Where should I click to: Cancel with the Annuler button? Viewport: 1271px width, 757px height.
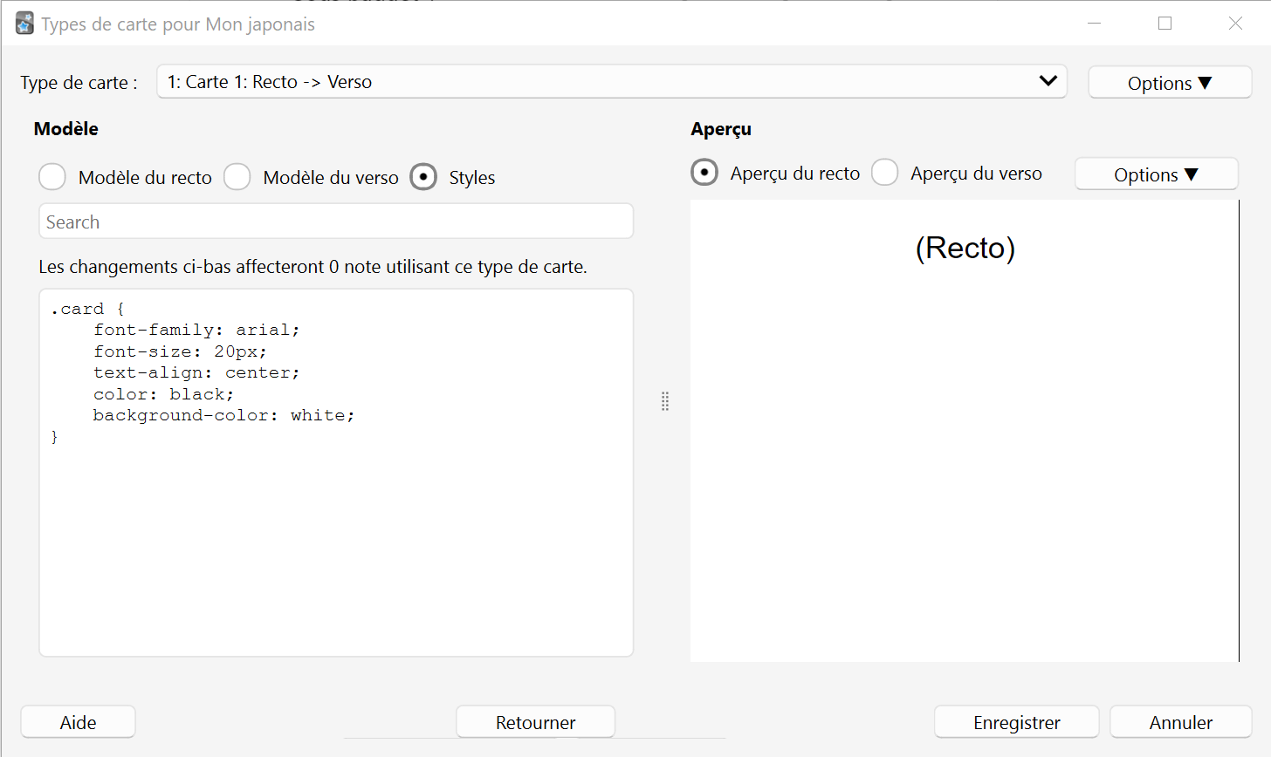1180,722
